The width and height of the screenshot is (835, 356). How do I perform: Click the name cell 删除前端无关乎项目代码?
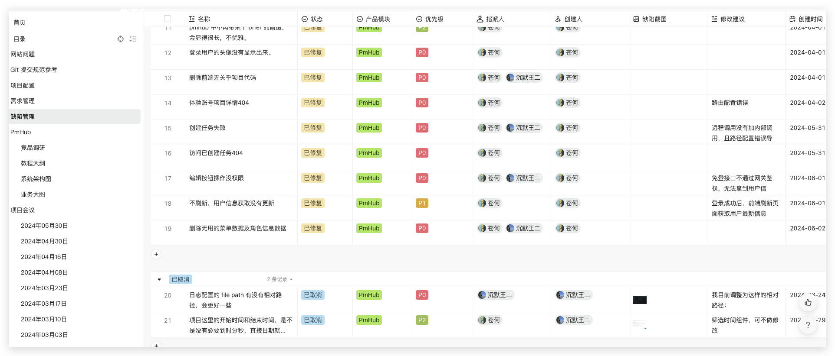pos(223,78)
